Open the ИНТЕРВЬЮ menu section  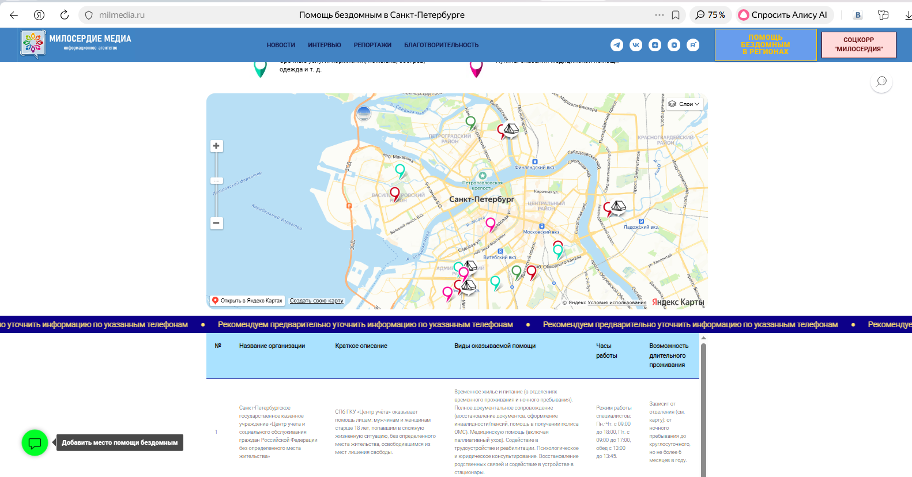(x=325, y=45)
